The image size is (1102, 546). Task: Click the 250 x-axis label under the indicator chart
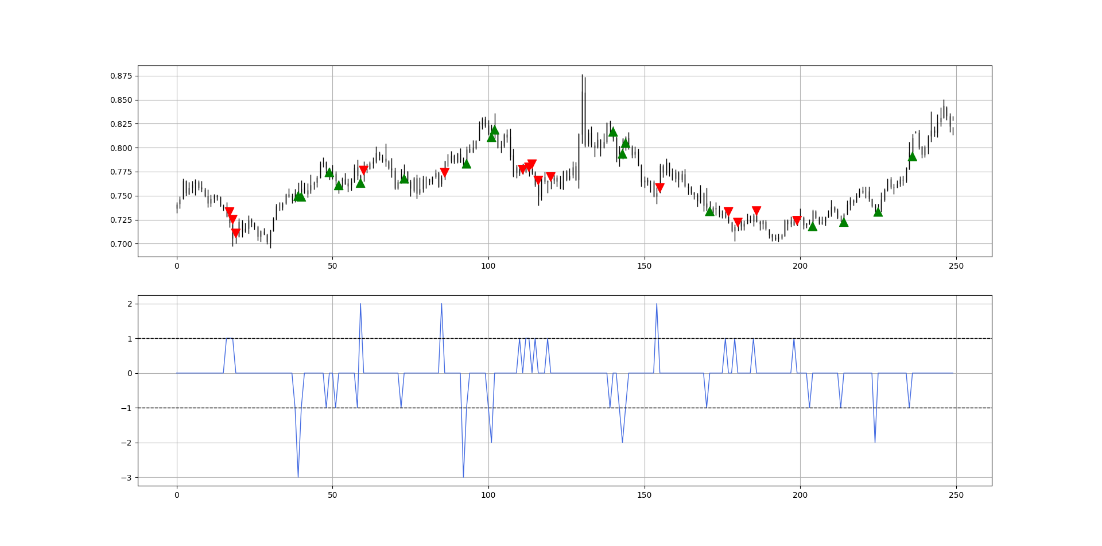[956, 495]
